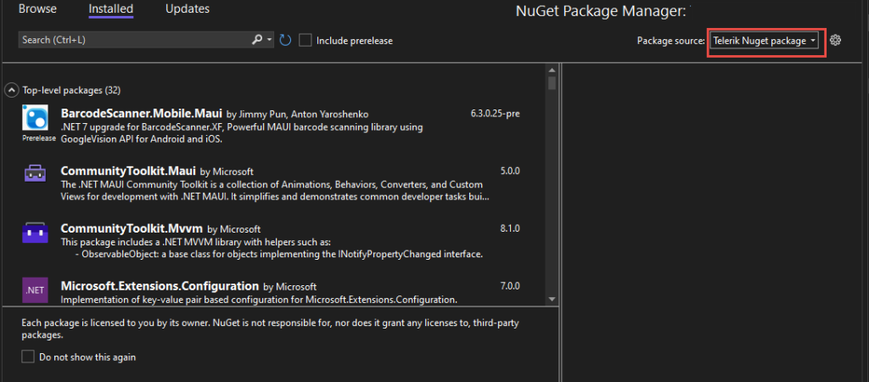The width and height of the screenshot is (869, 382).
Task: Check the Do not show this again box
Action: [x=29, y=357]
